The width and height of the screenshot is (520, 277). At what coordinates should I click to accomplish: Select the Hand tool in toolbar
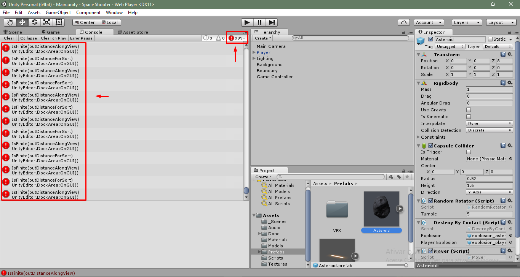point(10,22)
